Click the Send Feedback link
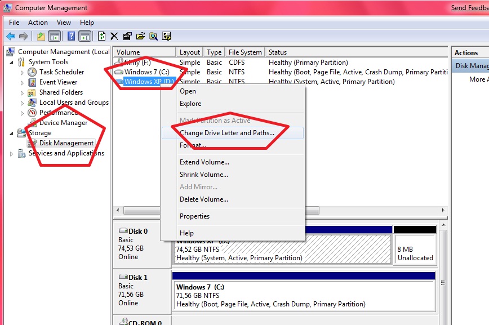This screenshot has height=325, width=489. (x=470, y=8)
